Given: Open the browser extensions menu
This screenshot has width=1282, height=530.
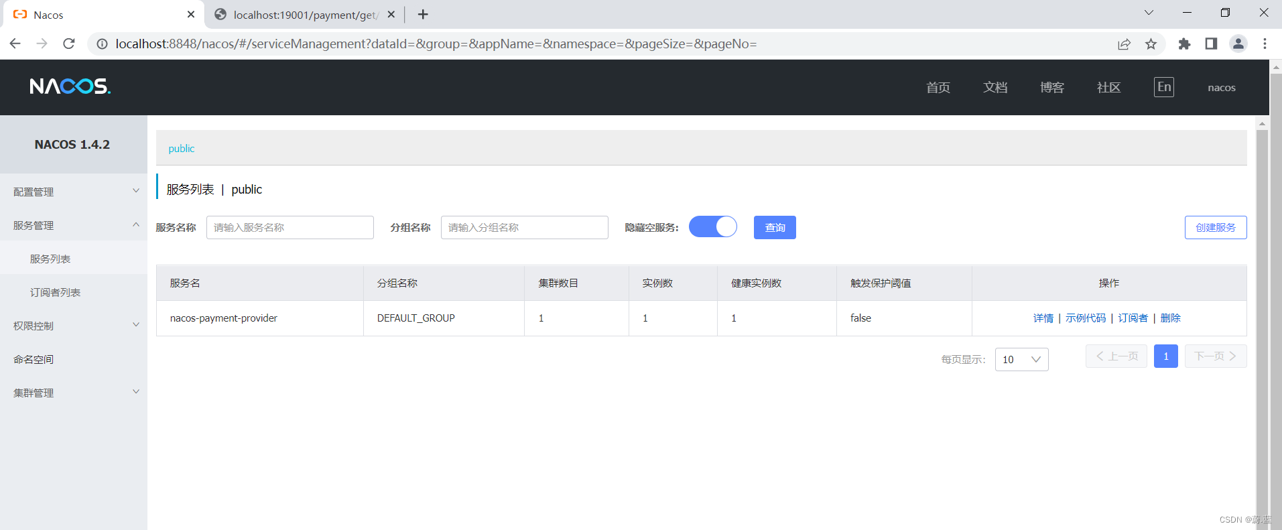Looking at the screenshot, I should click(1184, 44).
